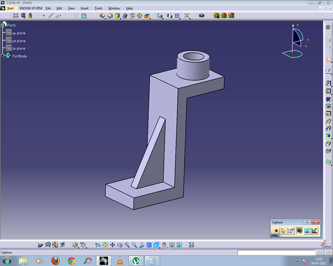
Task: Click the Select arrow tool
Action: pos(328,60)
